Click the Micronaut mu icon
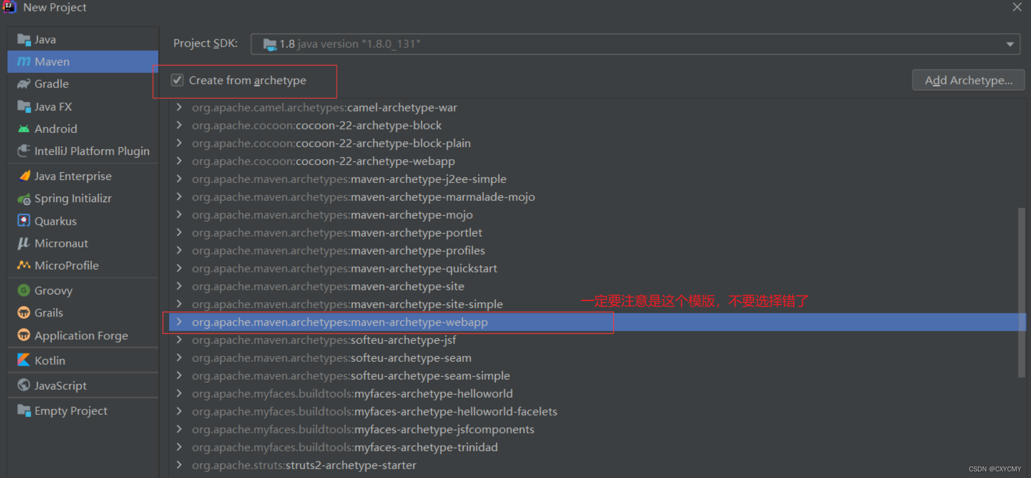This screenshot has height=478, width=1031. tap(24, 243)
